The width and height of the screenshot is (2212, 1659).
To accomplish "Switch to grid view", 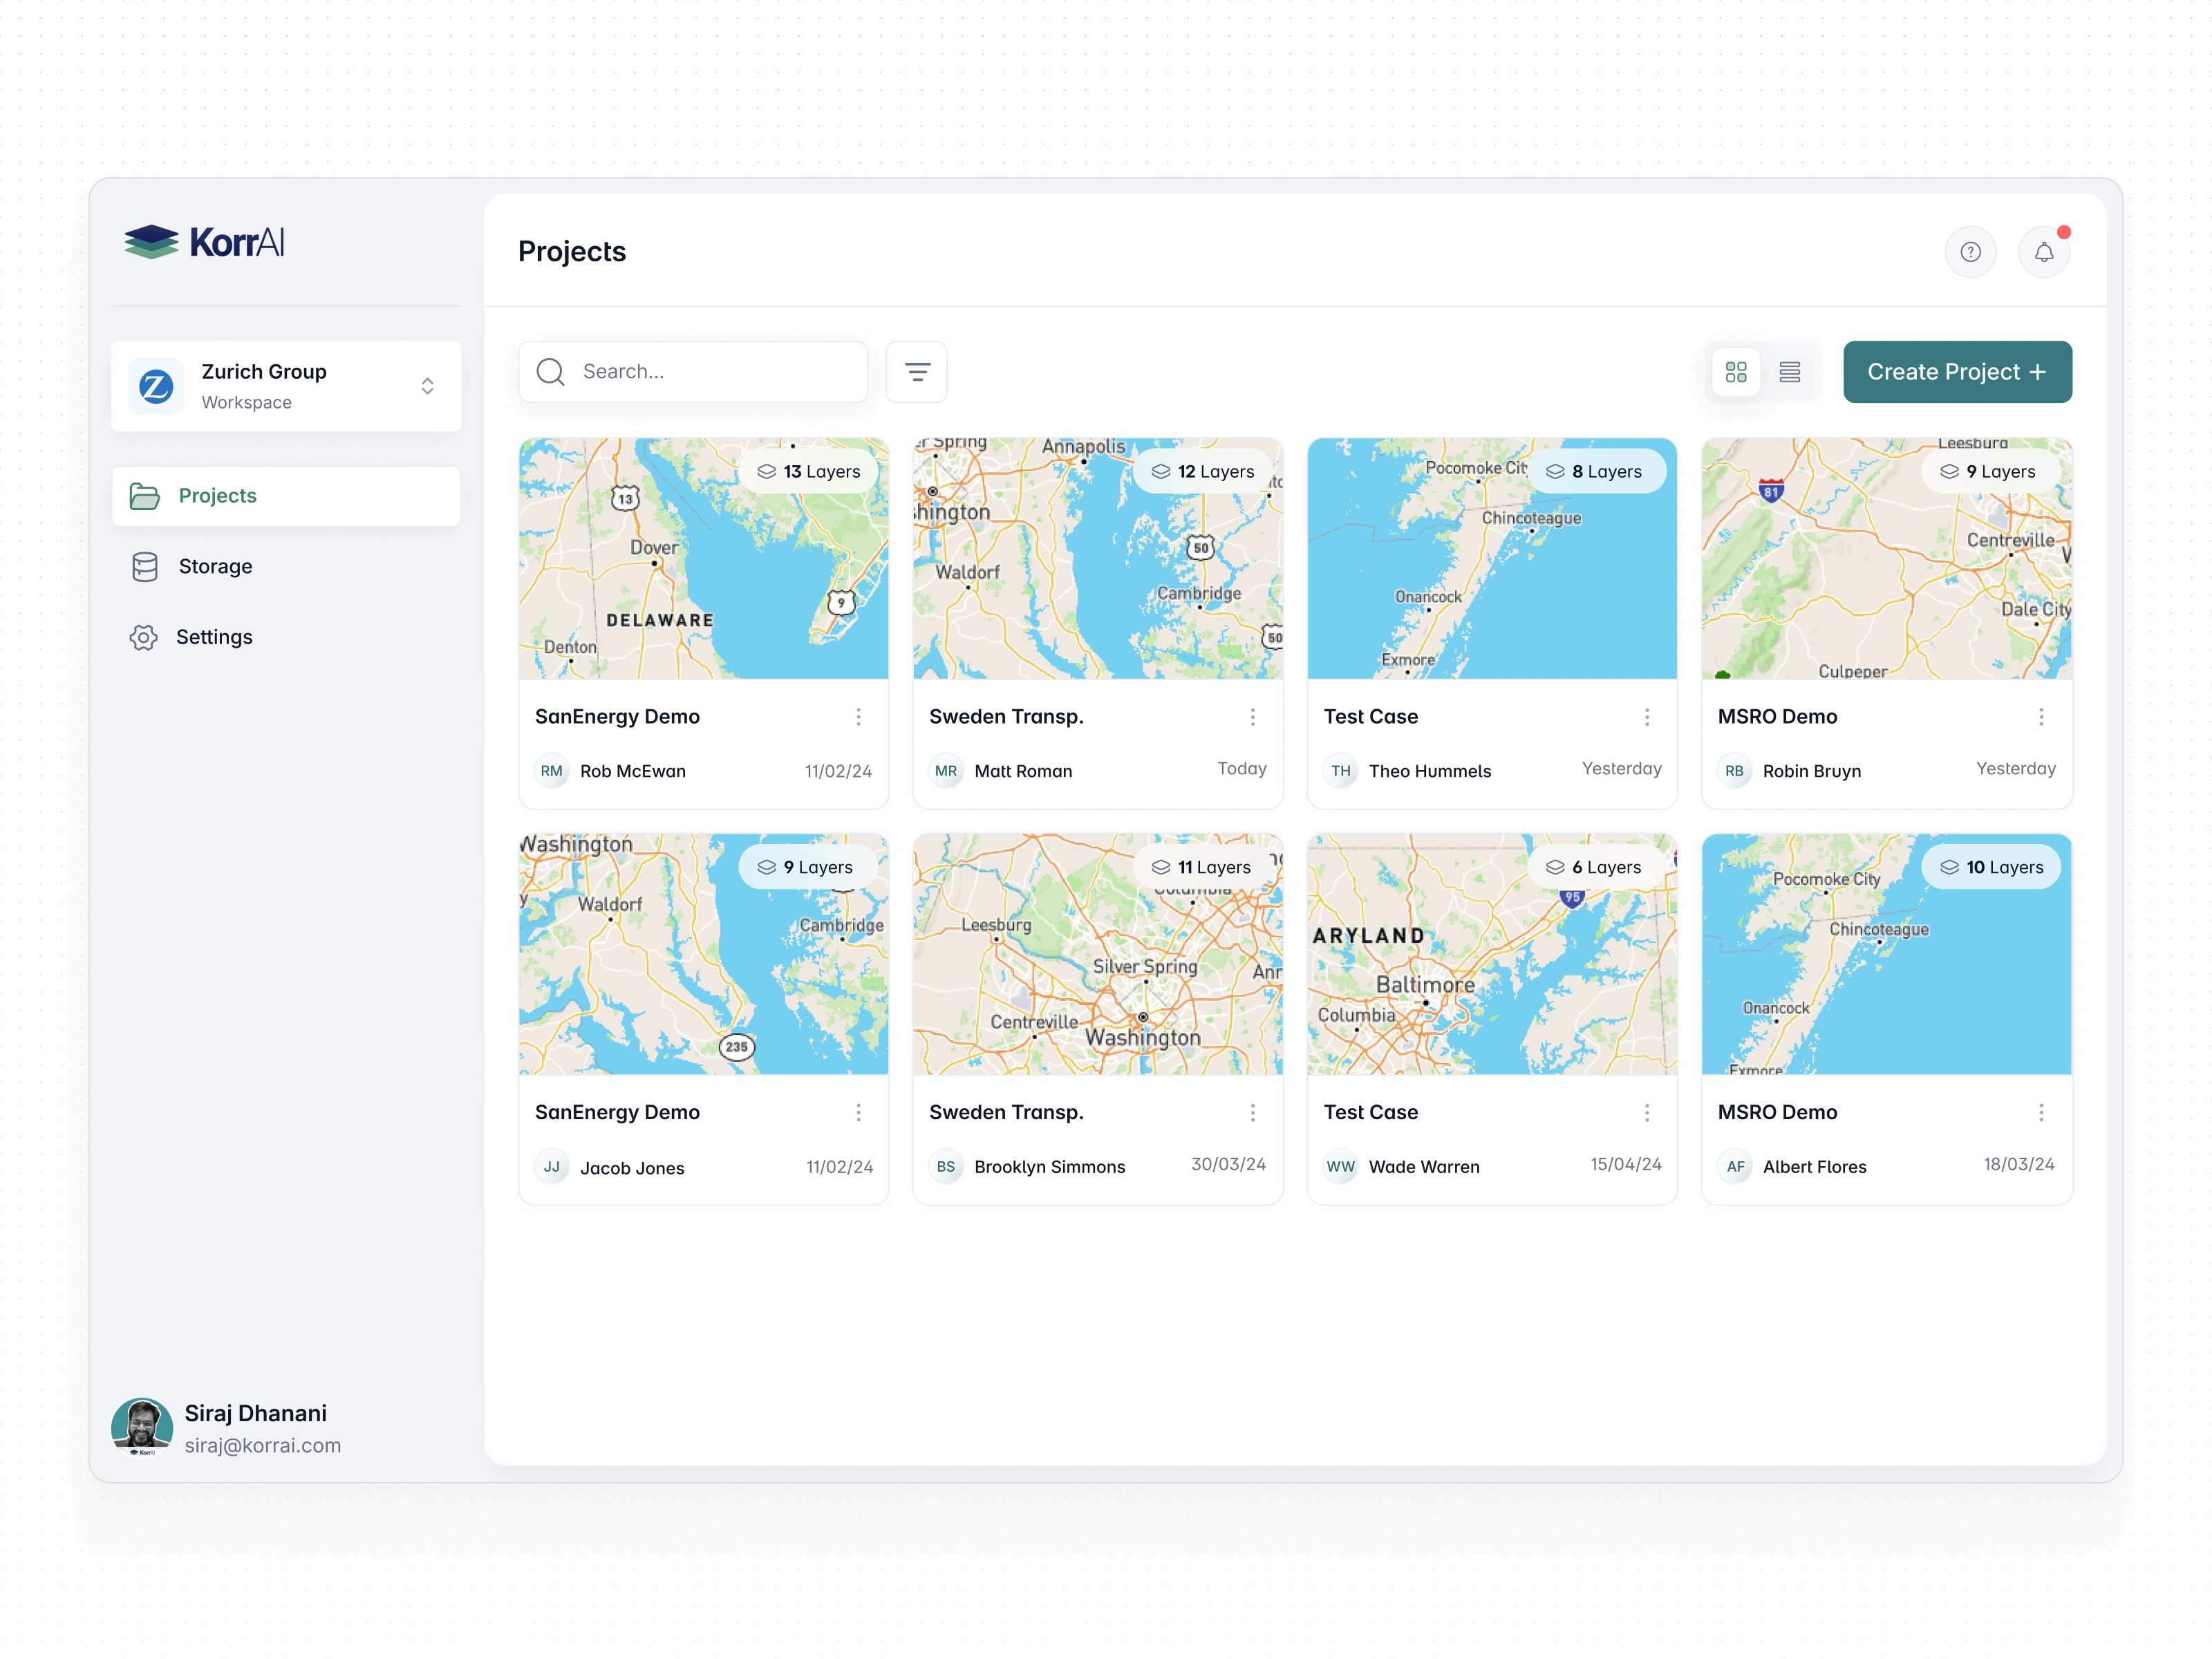I will click(x=1736, y=372).
